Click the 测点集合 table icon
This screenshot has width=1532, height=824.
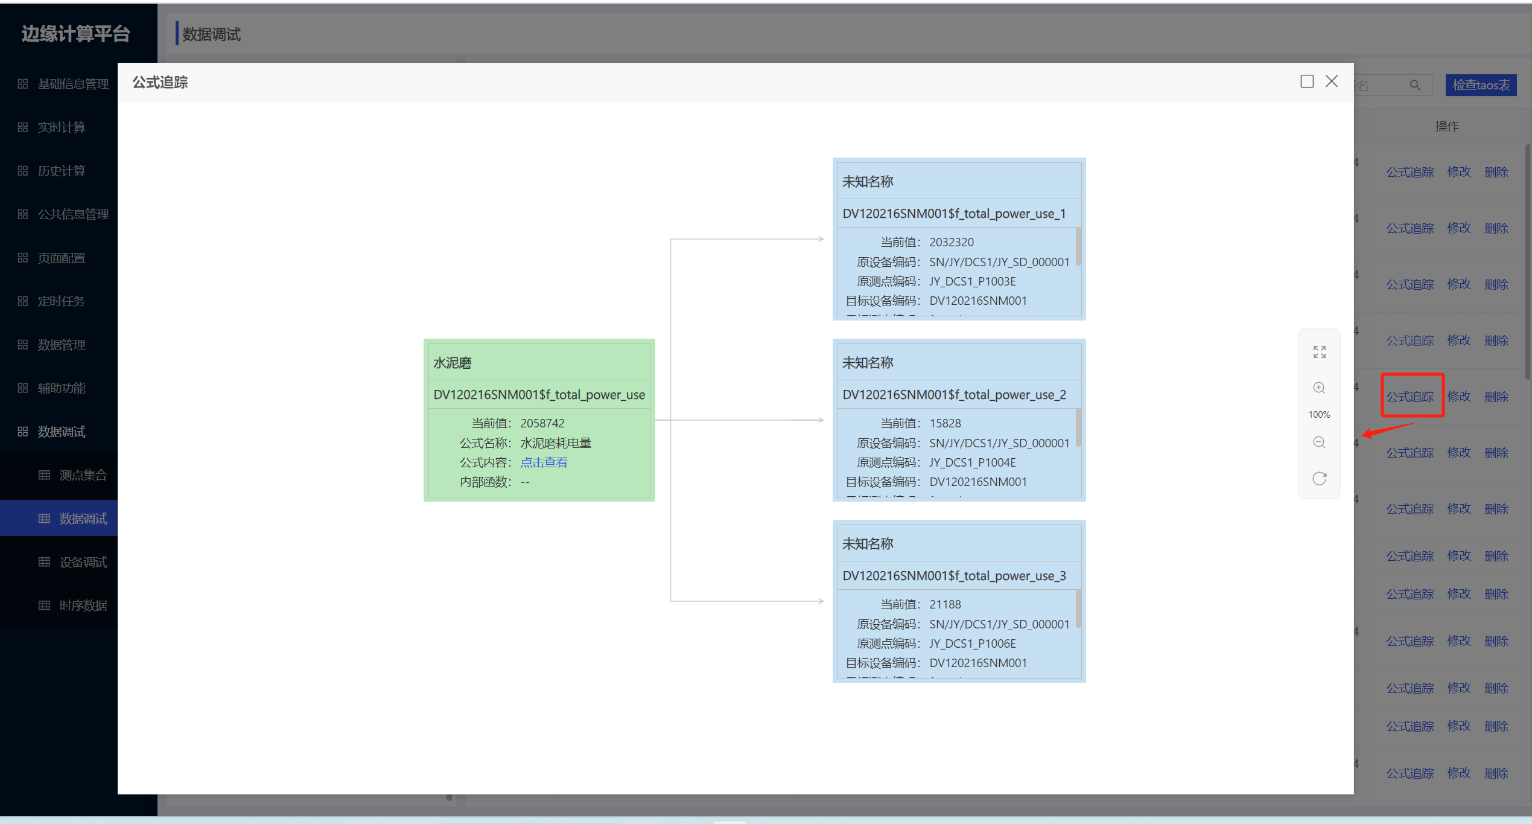pyautogui.click(x=44, y=475)
